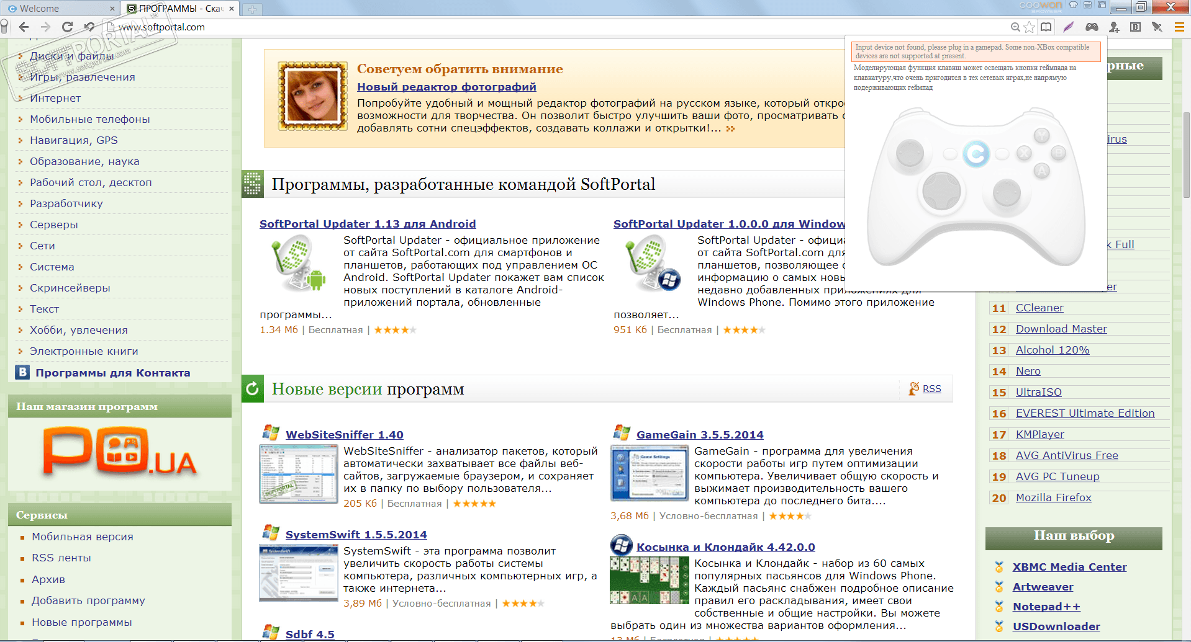The height and width of the screenshot is (642, 1191).
Task: Open the Система category
Action: (x=52, y=267)
